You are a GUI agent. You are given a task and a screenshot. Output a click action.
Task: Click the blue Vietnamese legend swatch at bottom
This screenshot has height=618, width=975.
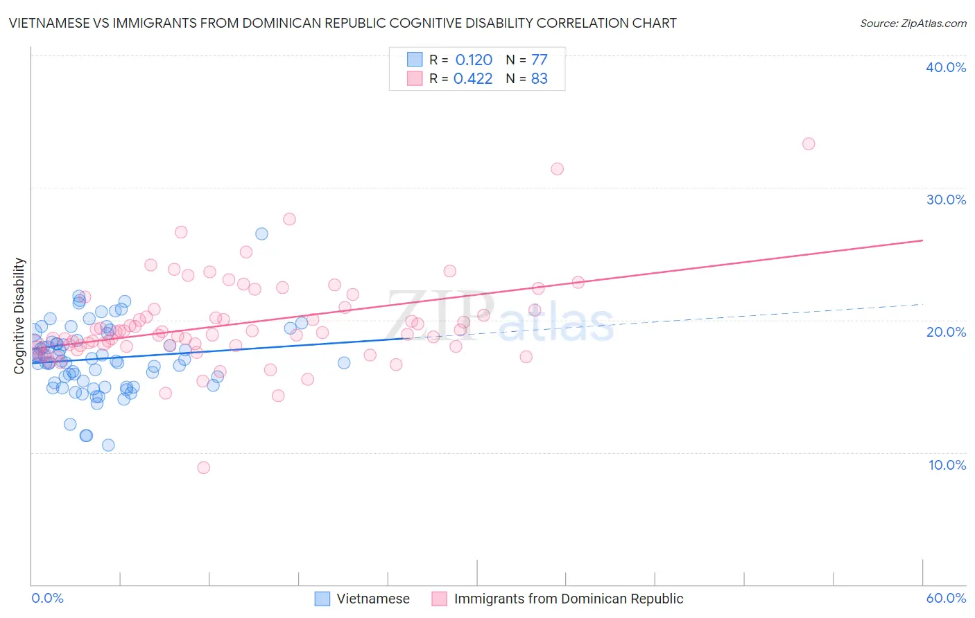pyautogui.click(x=322, y=599)
